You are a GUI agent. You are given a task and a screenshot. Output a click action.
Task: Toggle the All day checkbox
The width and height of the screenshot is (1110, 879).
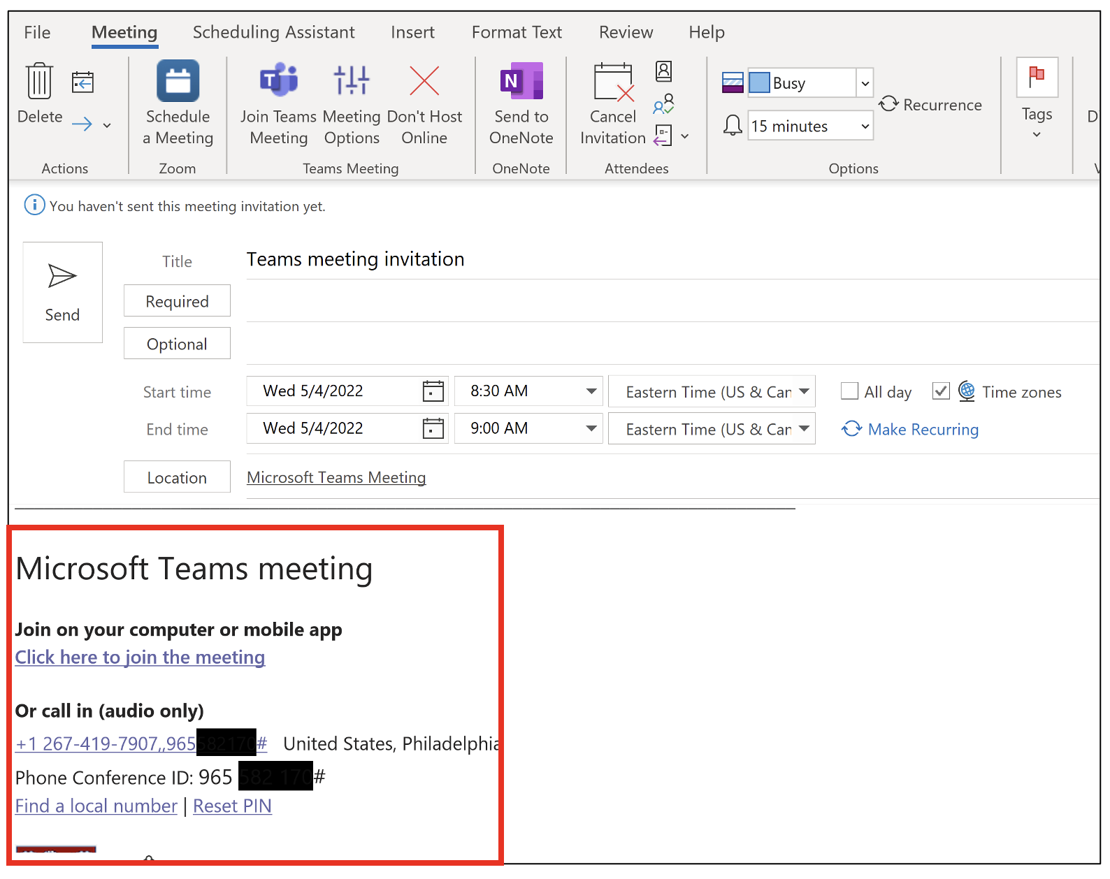click(x=849, y=391)
